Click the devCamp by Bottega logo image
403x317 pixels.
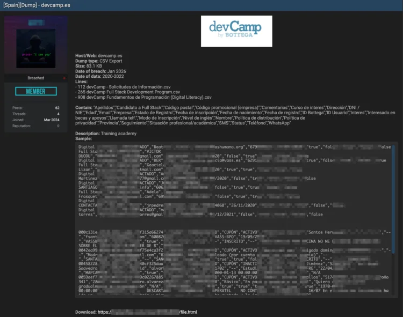coord(236,31)
